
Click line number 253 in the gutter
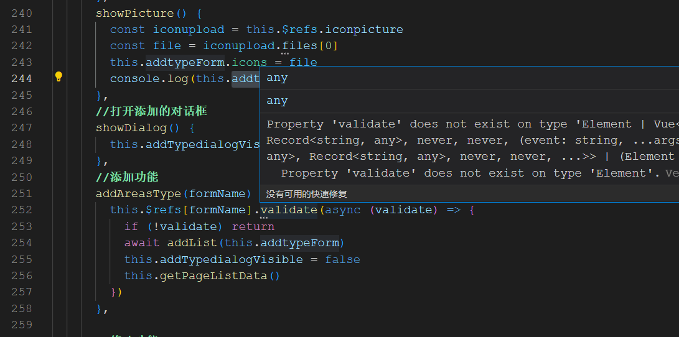tap(22, 226)
